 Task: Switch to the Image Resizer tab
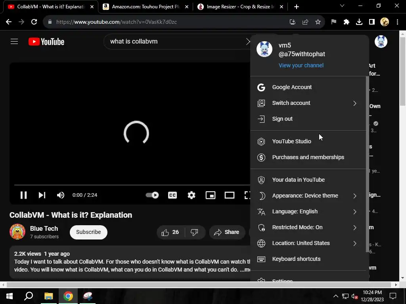(x=240, y=7)
